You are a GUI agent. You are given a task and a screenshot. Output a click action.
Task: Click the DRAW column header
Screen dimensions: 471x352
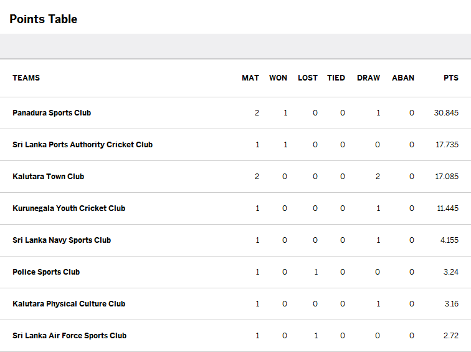click(368, 78)
